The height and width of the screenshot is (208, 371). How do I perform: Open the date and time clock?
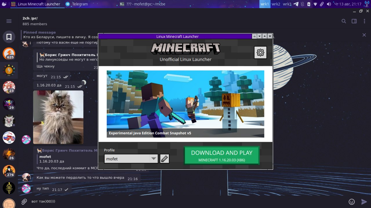(348, 4)
